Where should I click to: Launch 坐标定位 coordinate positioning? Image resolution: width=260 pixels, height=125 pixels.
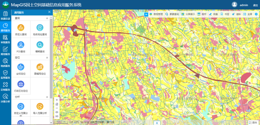[x=21, y=69]
